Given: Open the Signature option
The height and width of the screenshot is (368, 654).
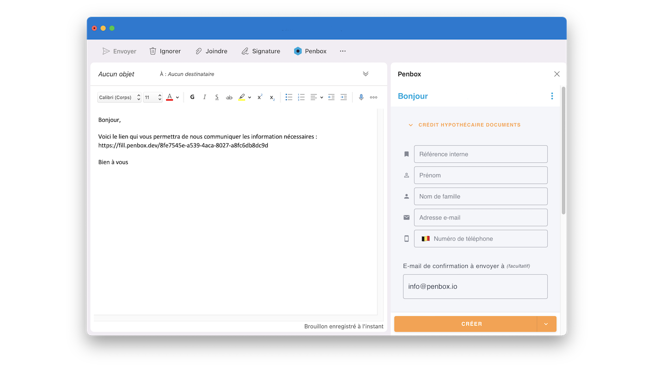Looking at the screenshot, I should click(x=260, y=51).
